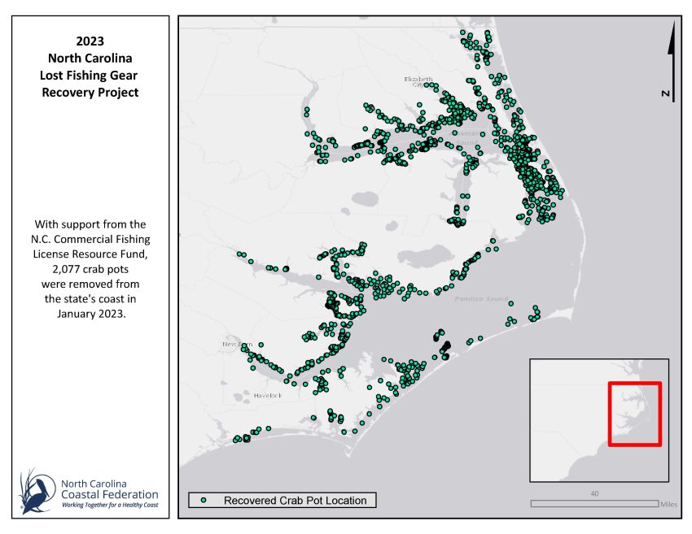Click the 'Lost Fishing Gear' title line
This screenshot has height=534, width=692.
click(90, 75)
